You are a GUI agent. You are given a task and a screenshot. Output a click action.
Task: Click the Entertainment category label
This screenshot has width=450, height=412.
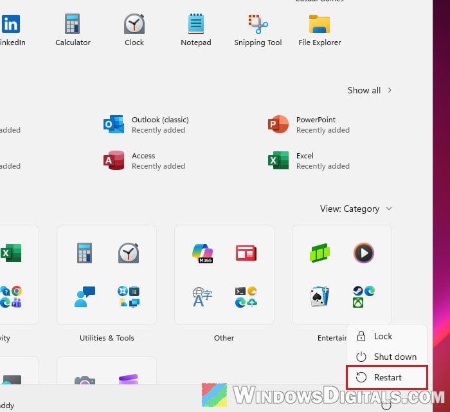tap(332, 338)
